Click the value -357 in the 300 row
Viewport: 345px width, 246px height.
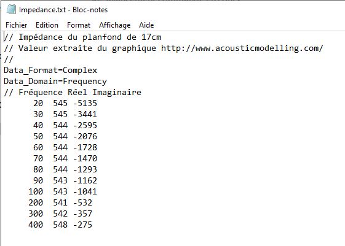(x=82, y=213)
